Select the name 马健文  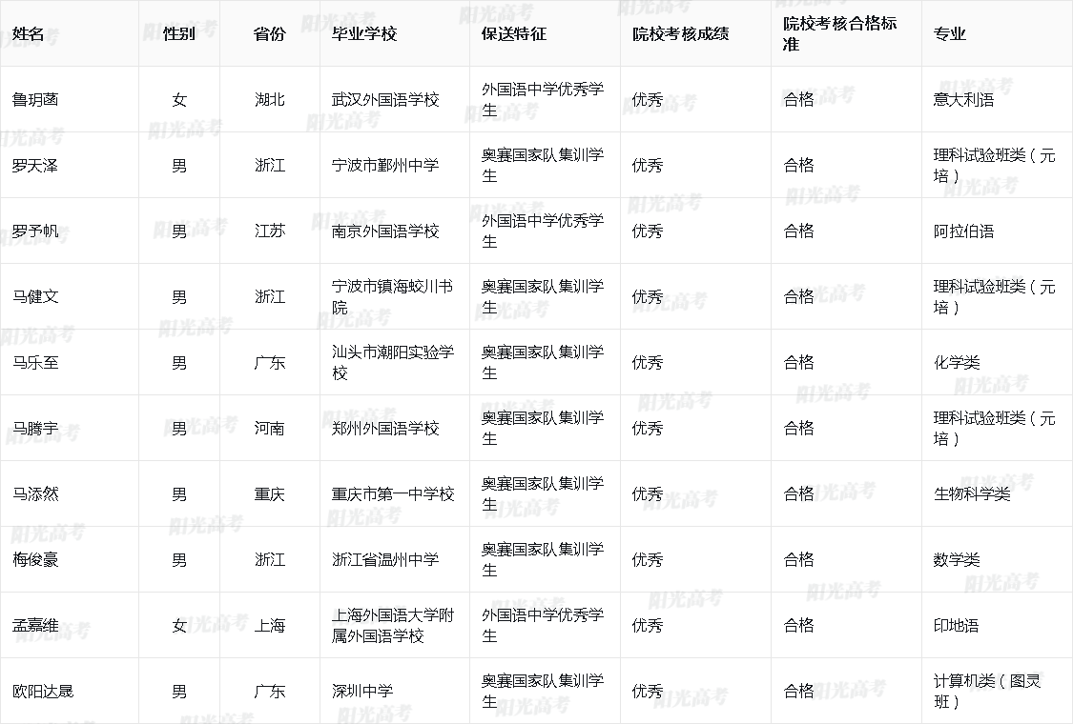point(35,296)
